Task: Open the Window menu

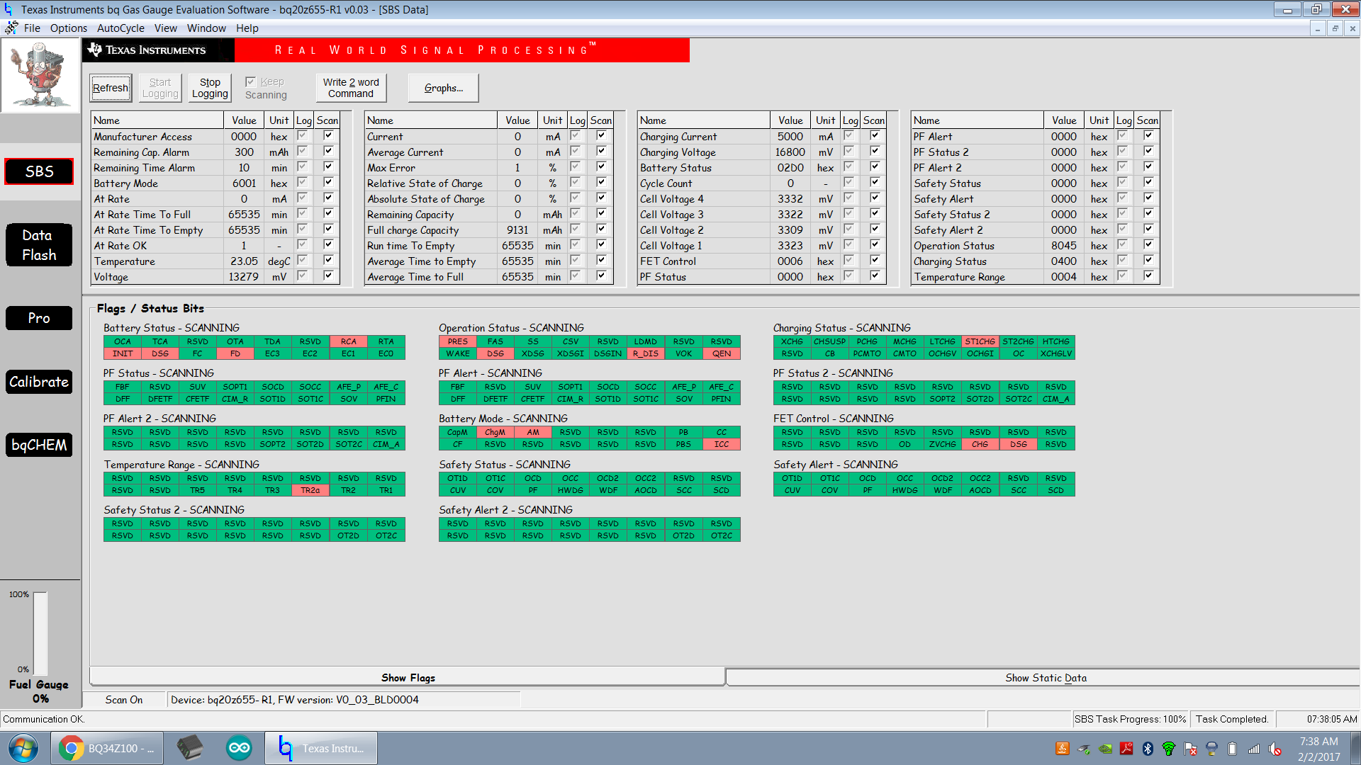Action: click(206, 28)
